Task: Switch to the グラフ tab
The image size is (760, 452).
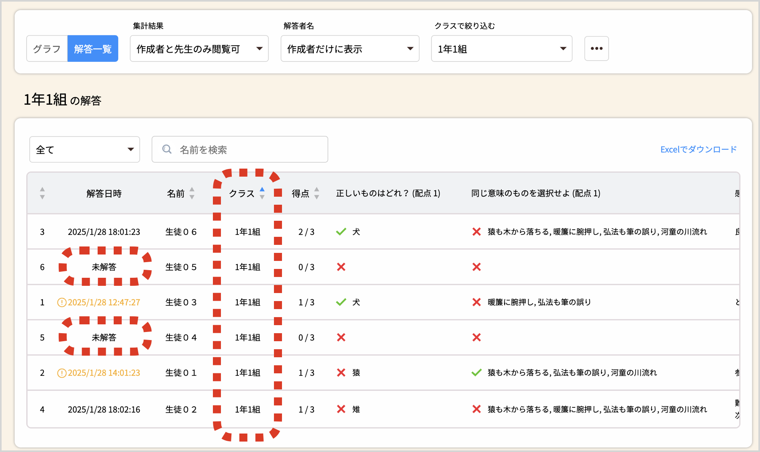Action: pos(47,49)
